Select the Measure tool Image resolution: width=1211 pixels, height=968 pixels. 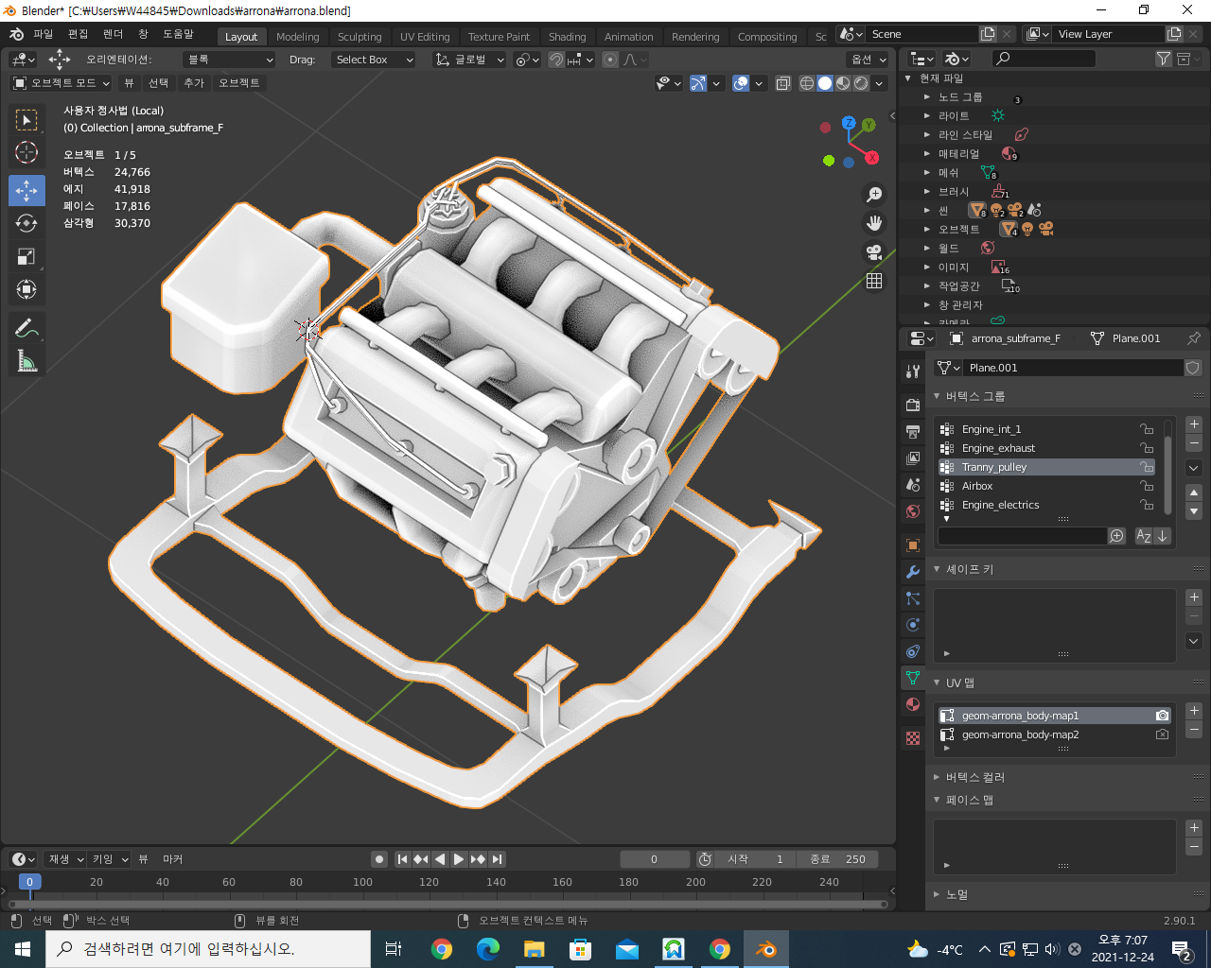click(26, 360)
